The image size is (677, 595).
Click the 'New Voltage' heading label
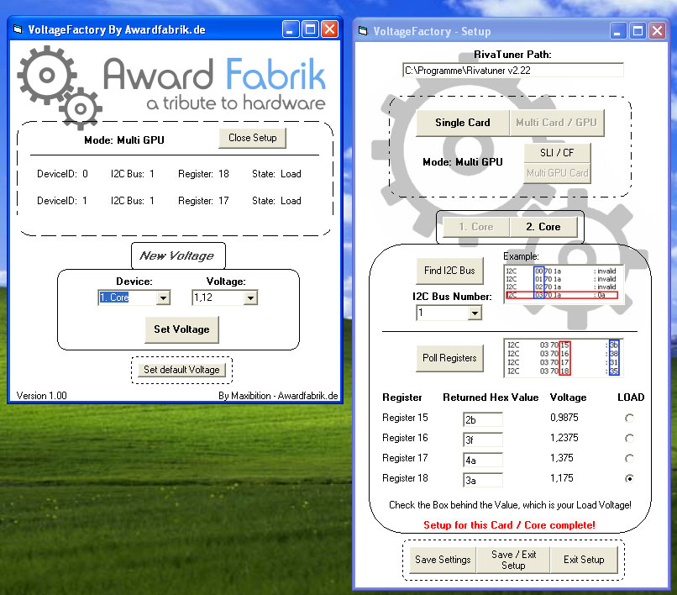point(176,256)
